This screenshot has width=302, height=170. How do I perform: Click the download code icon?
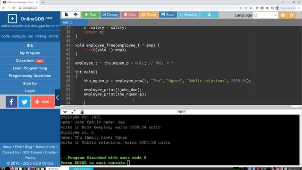[210, 15]
